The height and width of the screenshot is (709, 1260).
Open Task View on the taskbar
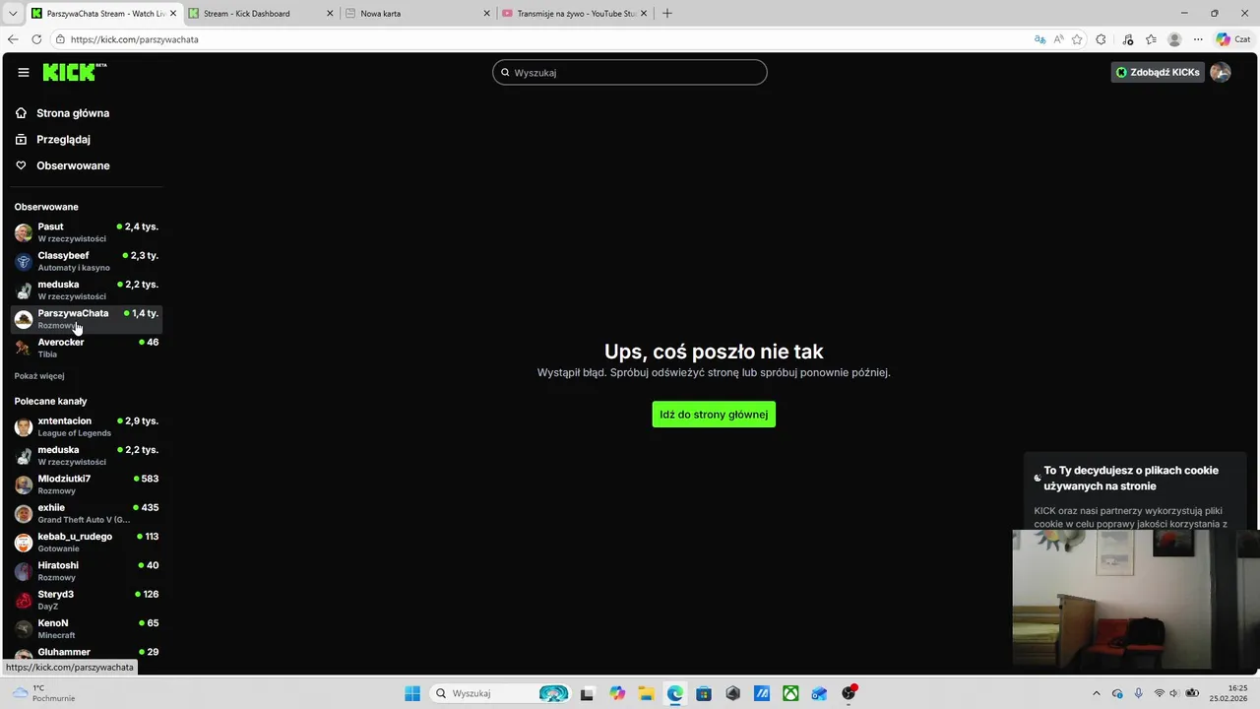(588, 693)
